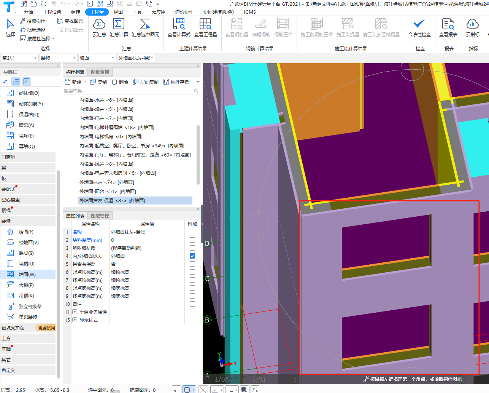Click 免费试用 badge button
This screenshot has width=489, height=393.
point(46,327)
